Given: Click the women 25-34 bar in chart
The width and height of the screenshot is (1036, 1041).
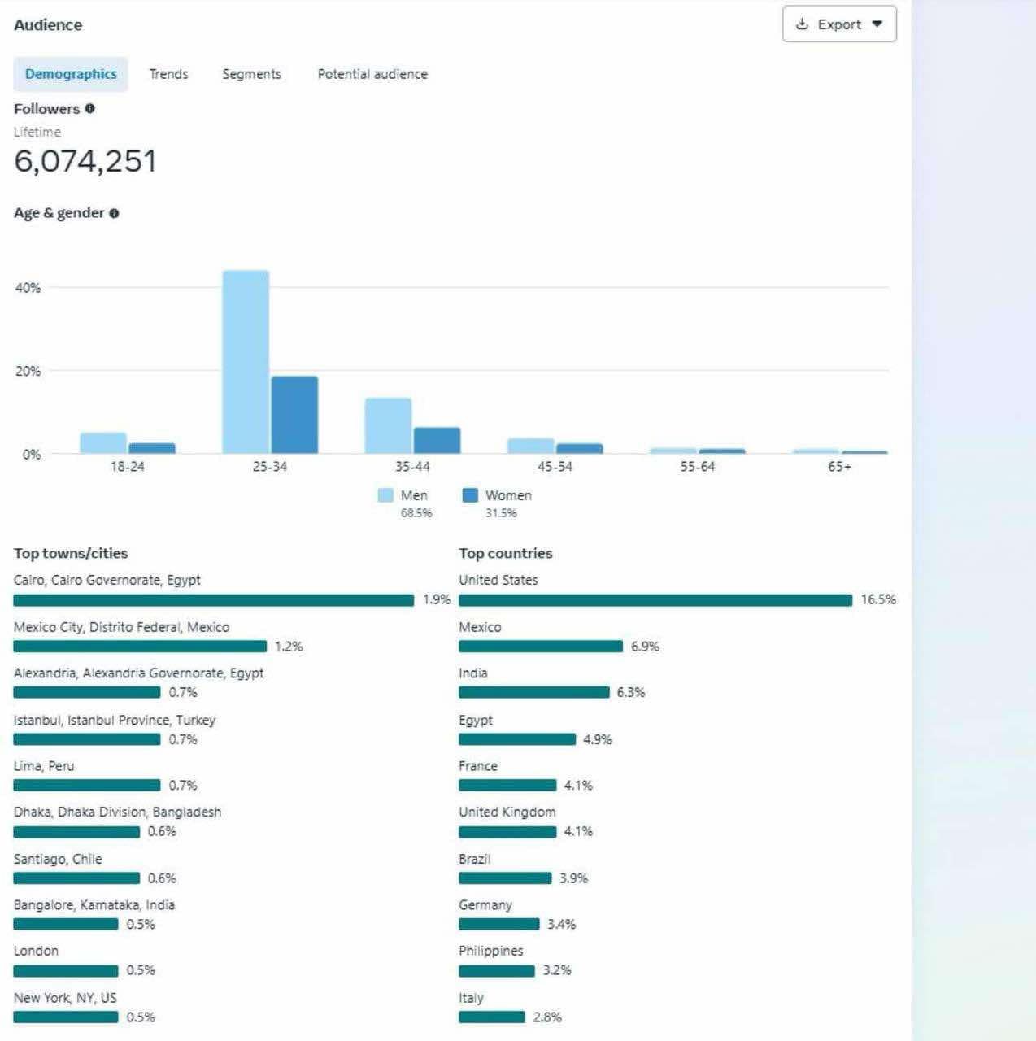Looking at the screenshot, I should (x=294, y=415).
